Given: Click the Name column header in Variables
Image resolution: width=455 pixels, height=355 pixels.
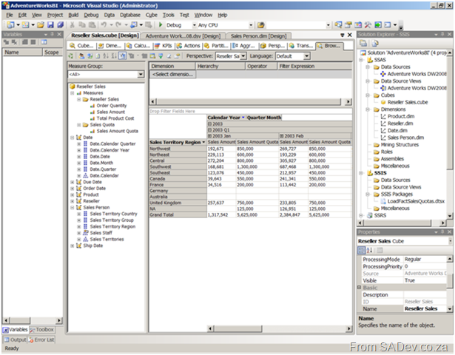Looking at the screenshot, I should [x=22, y=53].
